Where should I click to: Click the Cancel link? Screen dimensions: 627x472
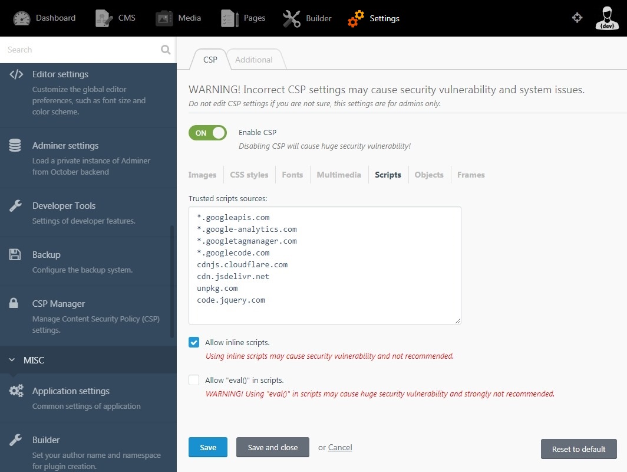340,447
